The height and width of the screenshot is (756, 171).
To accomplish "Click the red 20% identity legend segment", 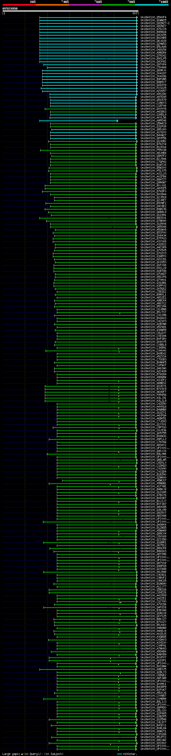I will pos(19,5).
